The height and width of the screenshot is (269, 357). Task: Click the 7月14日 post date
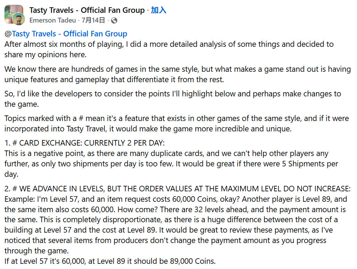coord(93,20)
